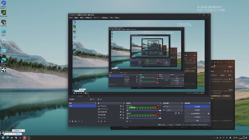Open the 停靠窗口(D) menu
This screenshot has height=140, width=249.
(x=89, y=18)
